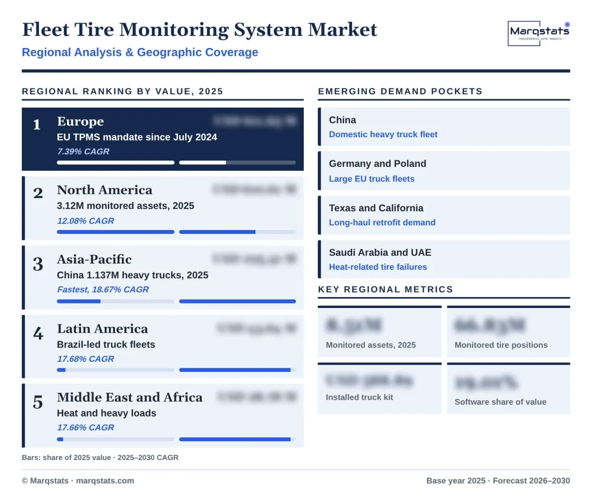Viewport: 592px width, 499px height.
Task: Click rank number 1 beside Europe
Action: 37,124
